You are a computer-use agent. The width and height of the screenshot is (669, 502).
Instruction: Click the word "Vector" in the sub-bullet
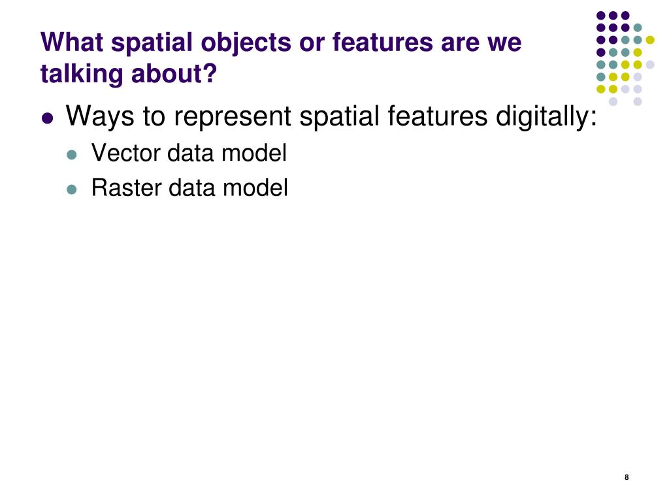point(126,153)
